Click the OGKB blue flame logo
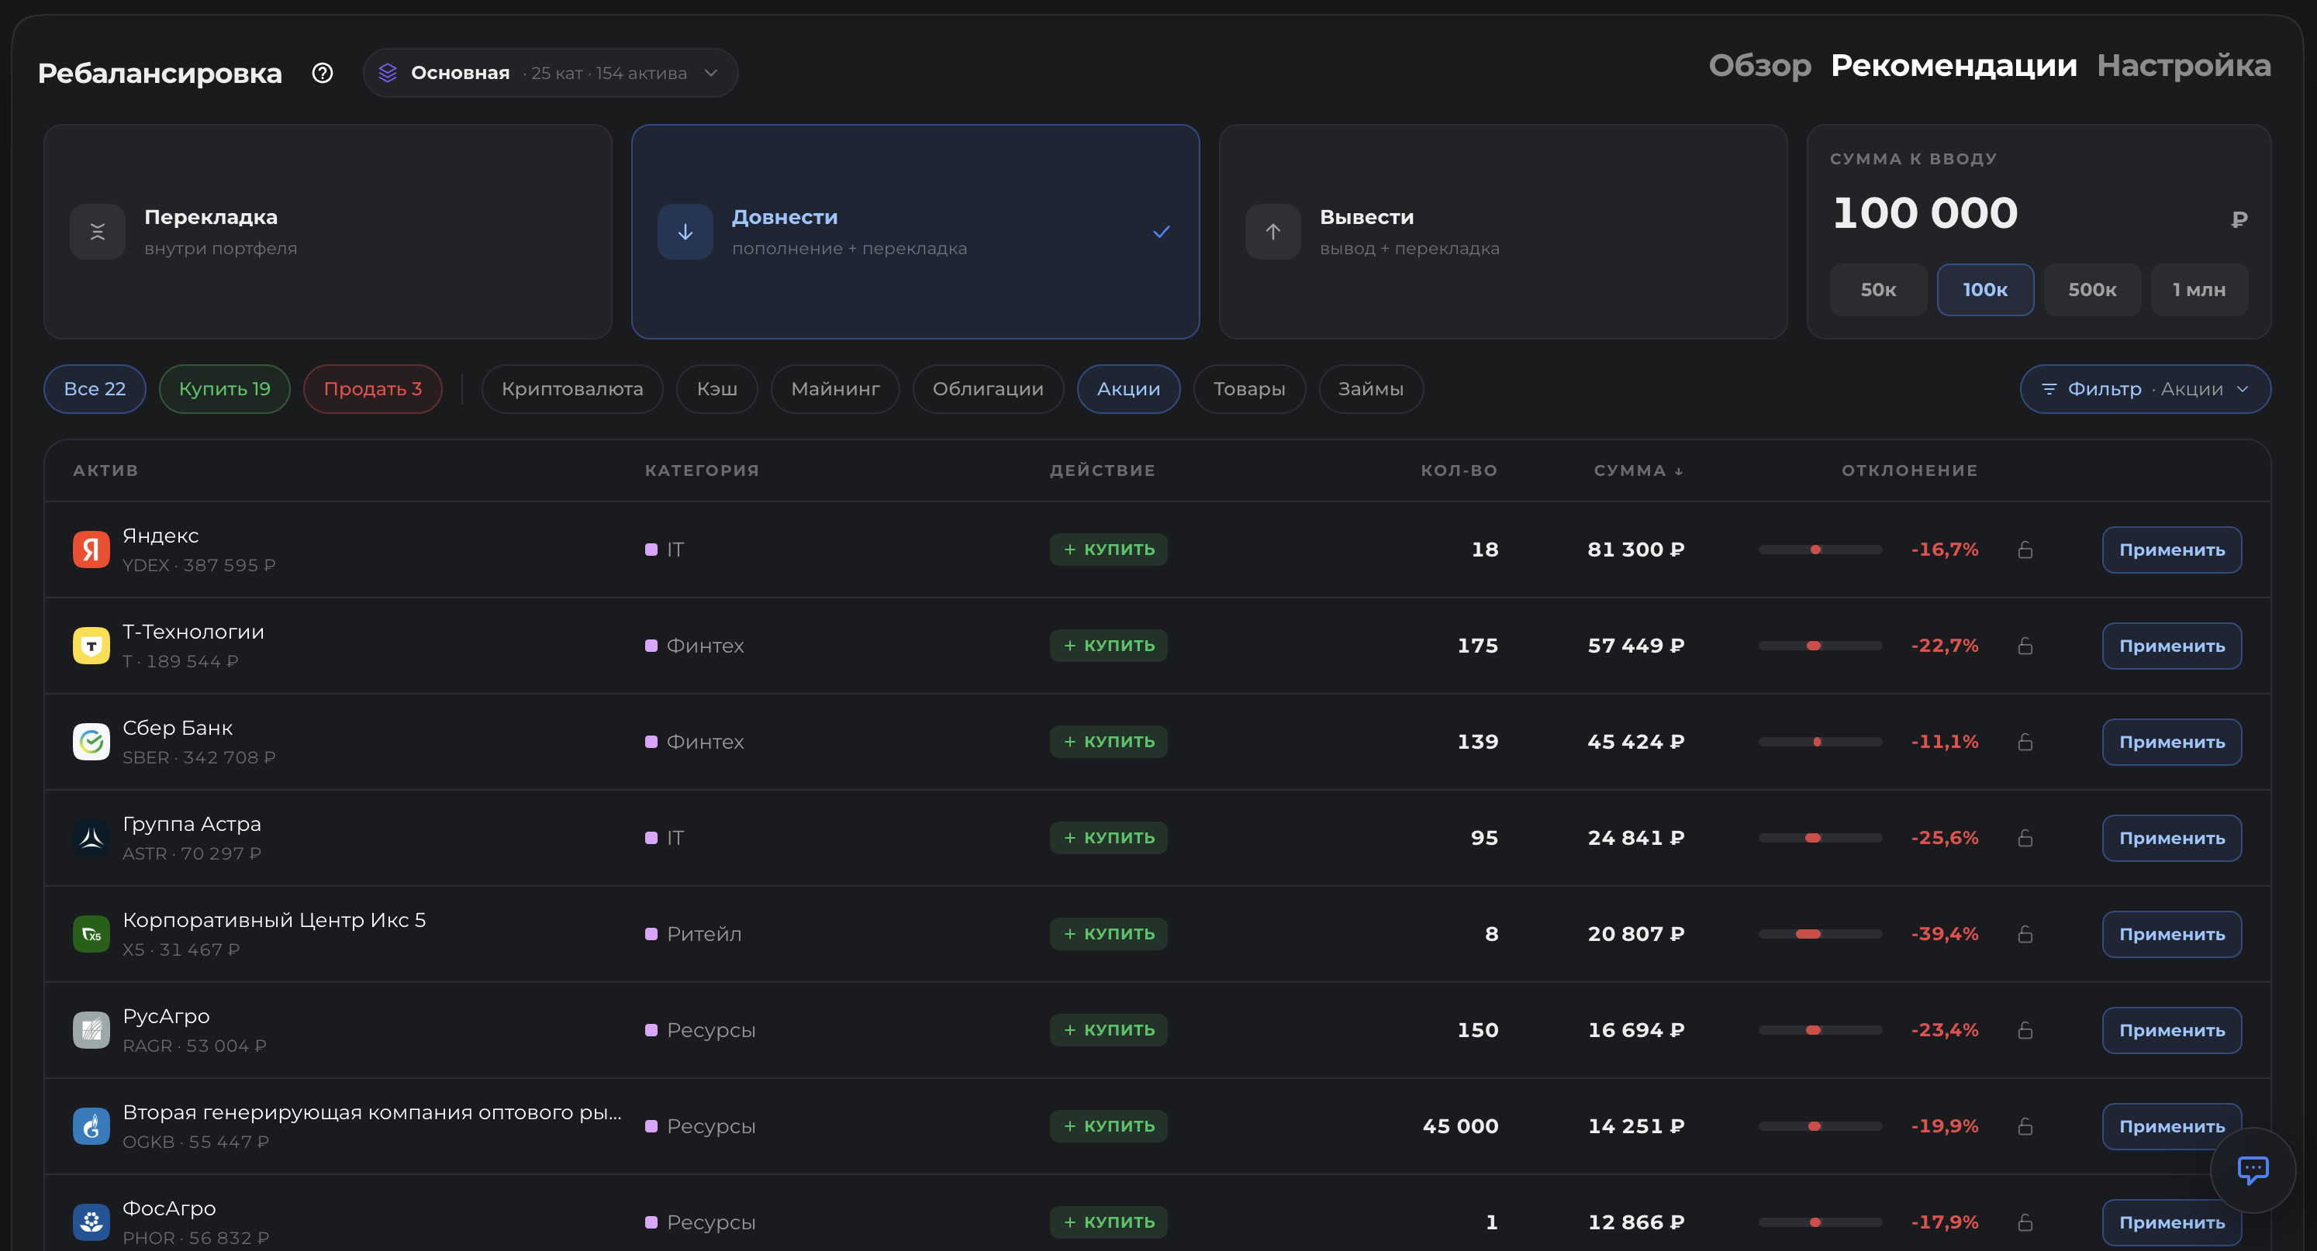2317x1251 pixels. 91,1126
